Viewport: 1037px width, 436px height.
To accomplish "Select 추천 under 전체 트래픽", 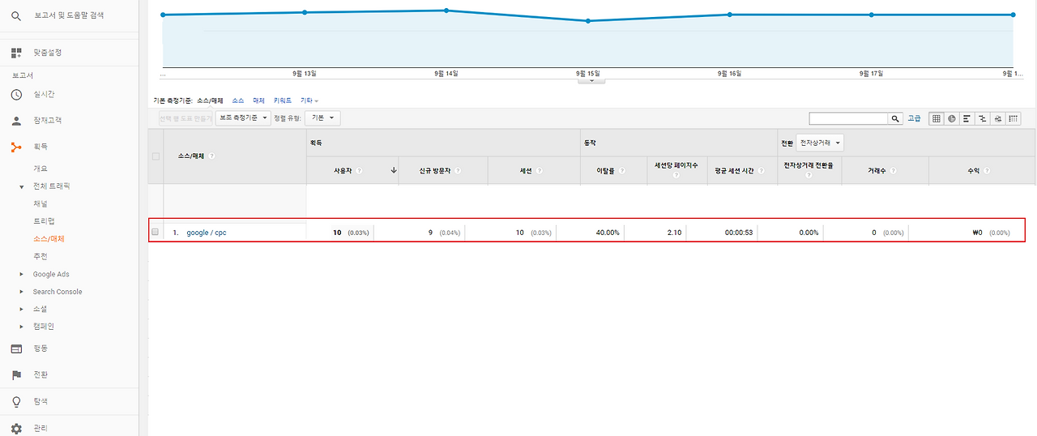I will (x=41, y=256).
